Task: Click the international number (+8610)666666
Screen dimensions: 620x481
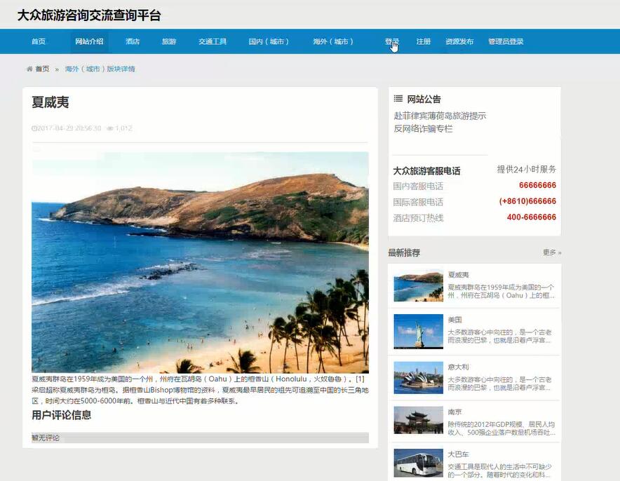Action: click(x=527, y=201)
